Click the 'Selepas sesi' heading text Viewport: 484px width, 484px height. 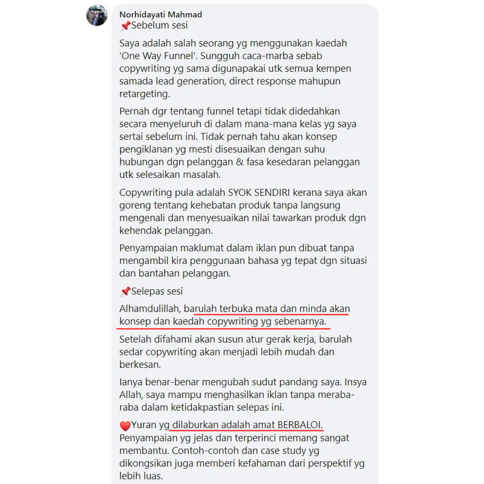(x=157, y=291)
